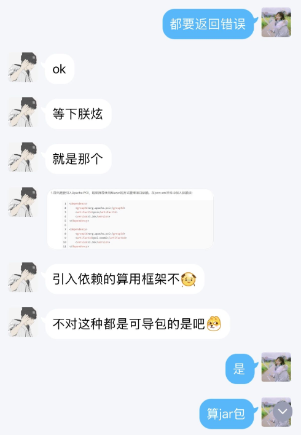Tap sender avatar beside '都要返回错误' message
This screenshot has height=435, width=301.
tap(276, 22)
